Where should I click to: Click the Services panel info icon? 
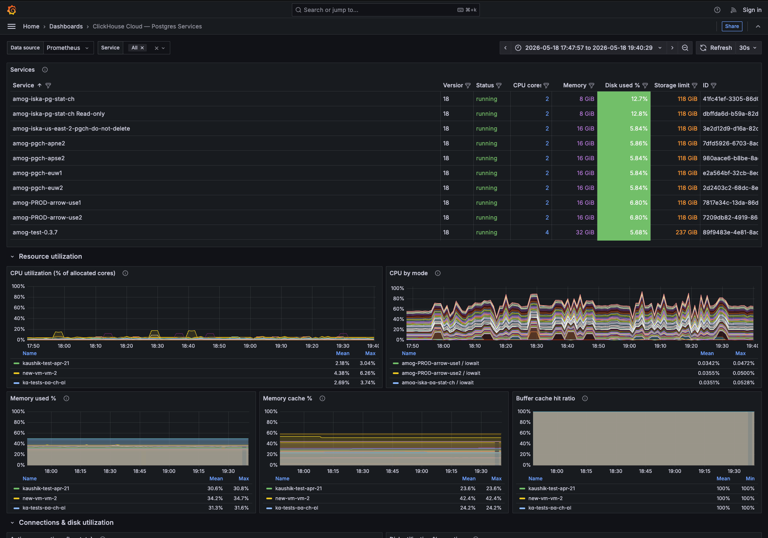[x=45, y=70]
